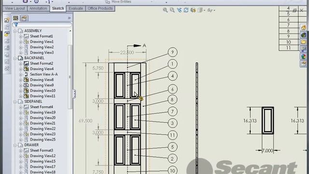
Task: Select balloon number 9
Action: 172,52
